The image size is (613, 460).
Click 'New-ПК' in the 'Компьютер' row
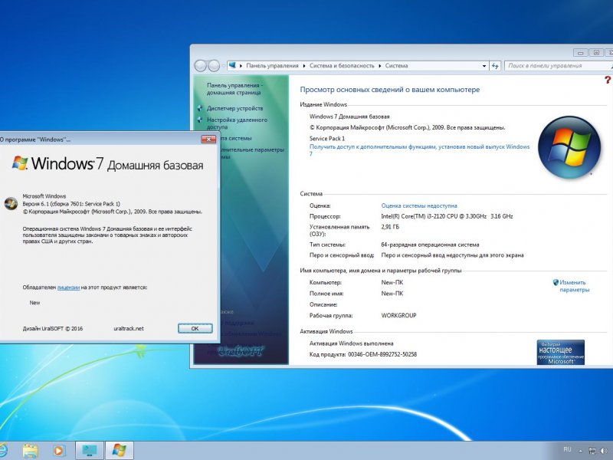click(x=392, y=282)
